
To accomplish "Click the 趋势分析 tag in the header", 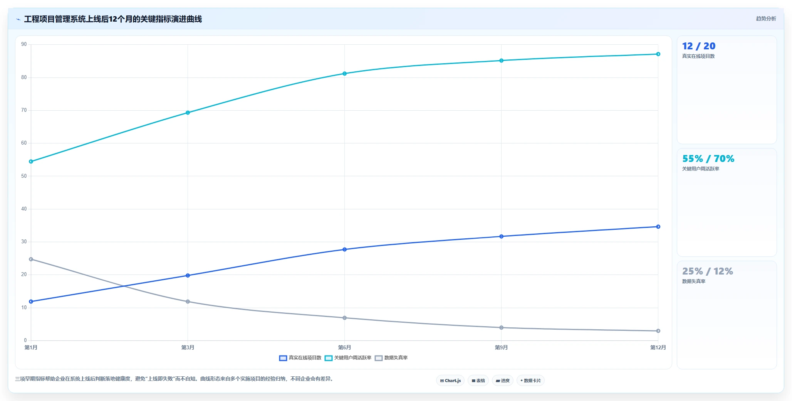I will 766,19.
